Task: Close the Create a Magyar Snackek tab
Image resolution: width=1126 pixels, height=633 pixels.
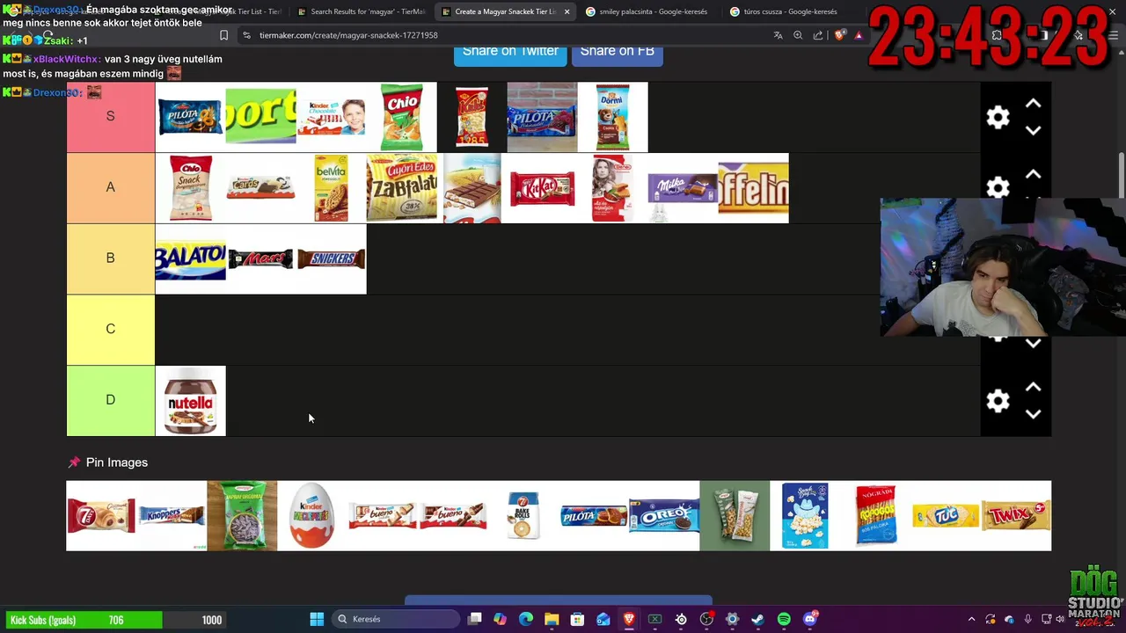Action: click(567, 11)
